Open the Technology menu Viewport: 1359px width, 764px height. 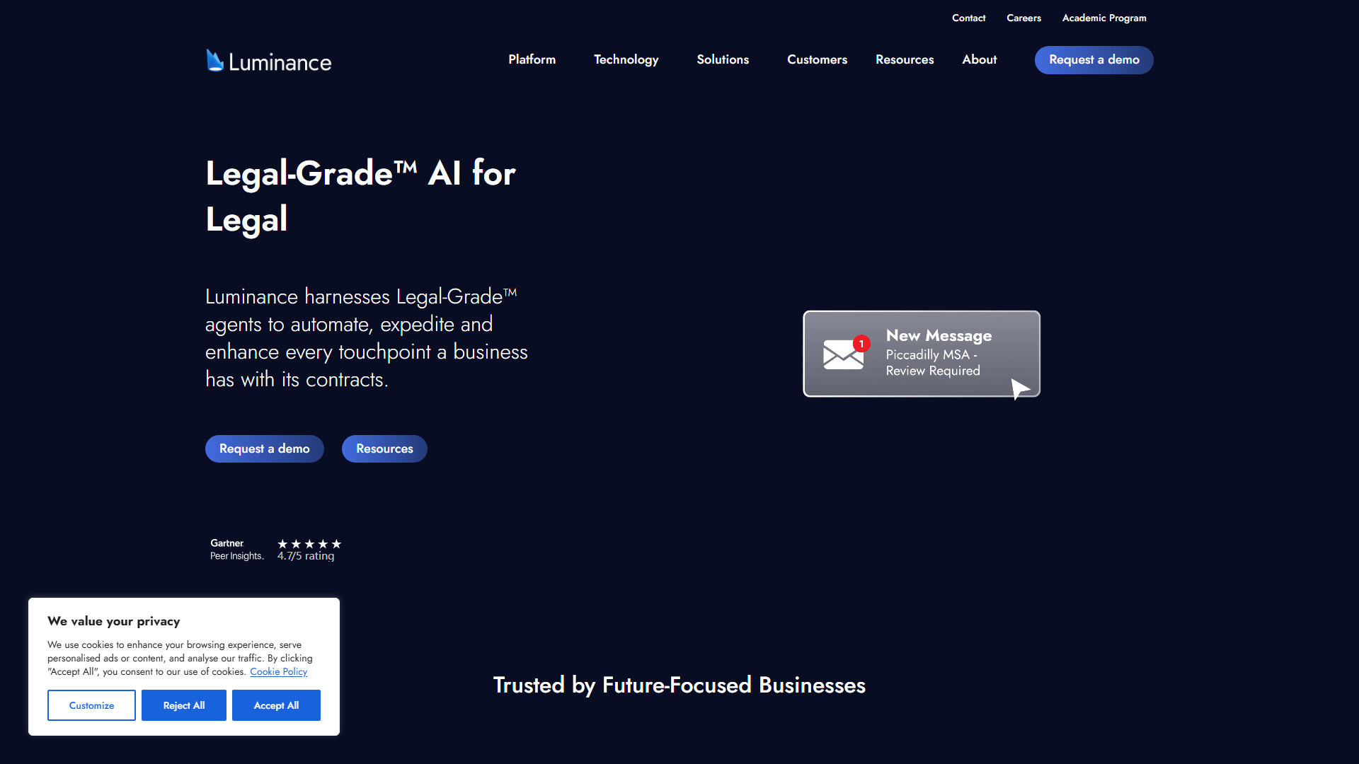pos(626,60)
